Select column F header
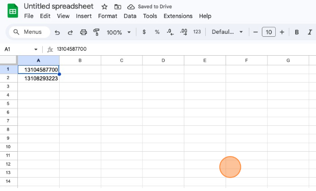The width and height of the screenshot is (316, 191). 246,61
